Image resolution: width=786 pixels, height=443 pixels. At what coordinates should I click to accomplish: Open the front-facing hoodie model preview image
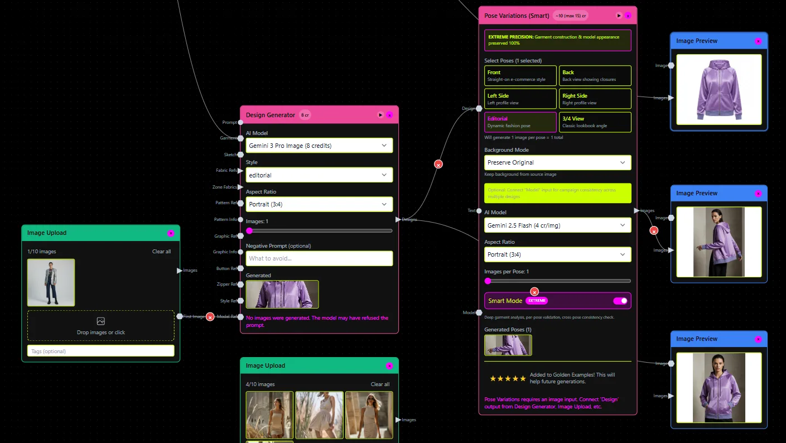[719, 387]
